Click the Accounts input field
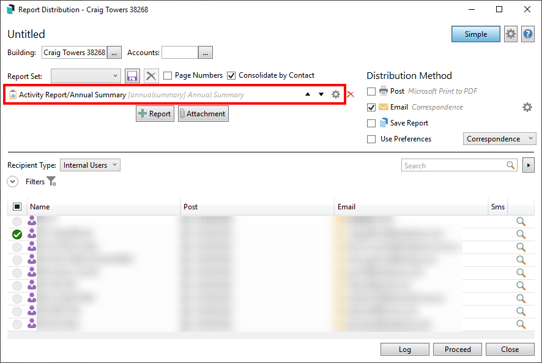The height and width of the screenshot is (363, 542). click(x=180, y=53)
